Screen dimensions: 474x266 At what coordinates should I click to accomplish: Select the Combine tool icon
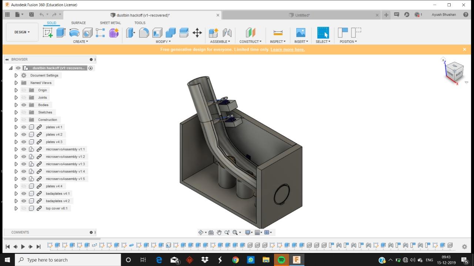click(x=171, y=33)
